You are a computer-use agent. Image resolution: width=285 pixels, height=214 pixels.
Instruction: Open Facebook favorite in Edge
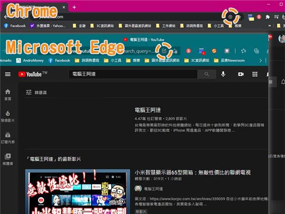click(x=59, y=60)
